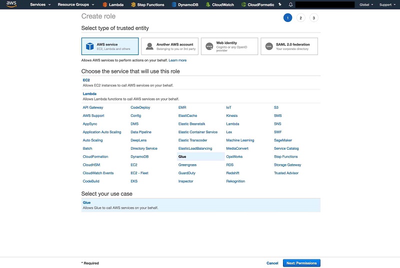Select CodeDeploy service
The width and height of the screenshot is (400, 268).
click(140, 107)
